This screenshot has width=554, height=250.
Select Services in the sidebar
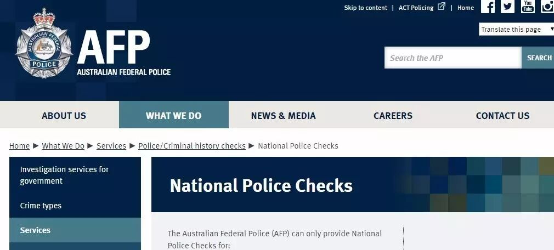coord(75,230)
